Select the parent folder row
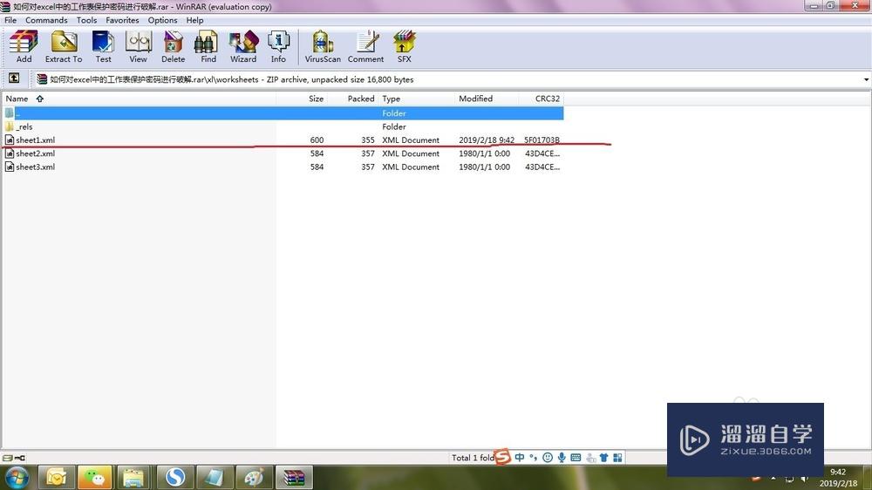Screen dimensions: 872x490 pos(283,112)
